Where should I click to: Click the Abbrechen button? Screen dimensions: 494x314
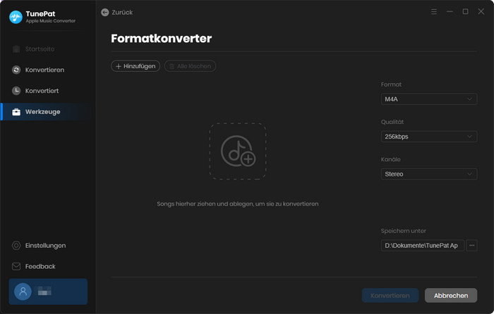coord(451,296)
